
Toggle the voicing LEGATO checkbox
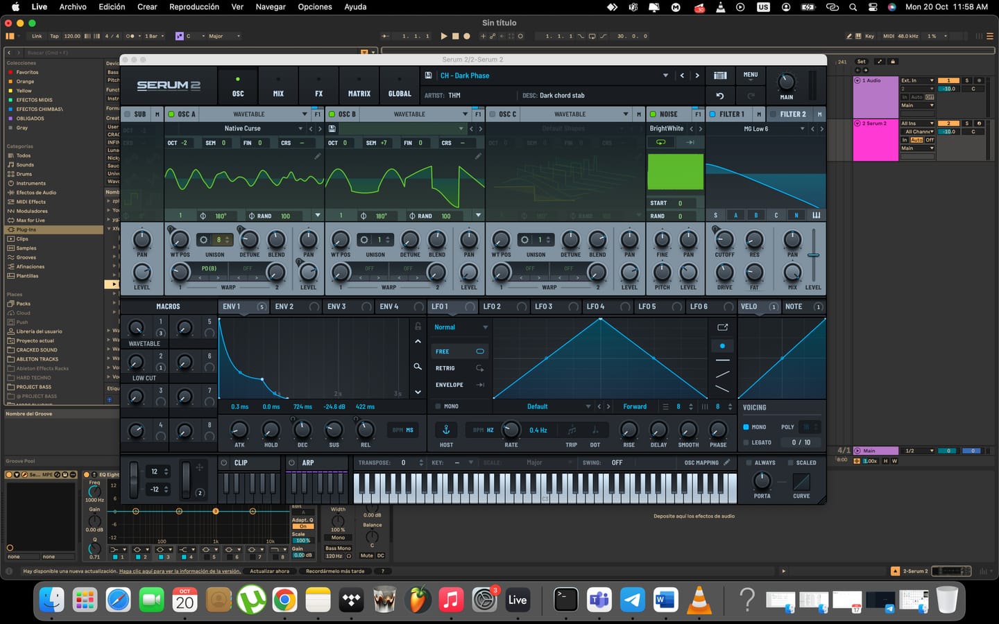pos(746,442)
